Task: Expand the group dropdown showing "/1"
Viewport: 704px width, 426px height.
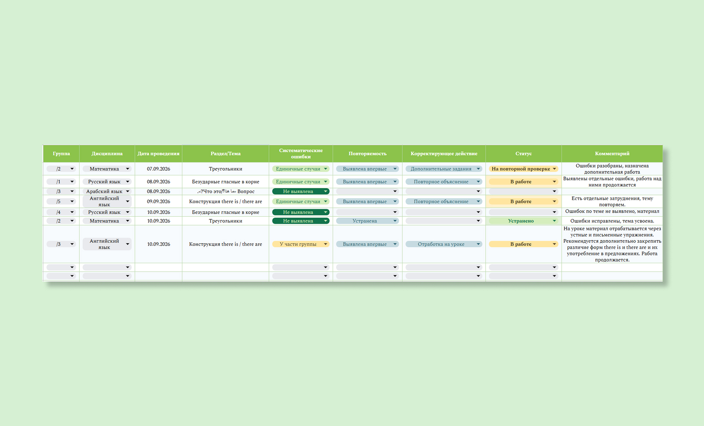Action: (61, 182)
